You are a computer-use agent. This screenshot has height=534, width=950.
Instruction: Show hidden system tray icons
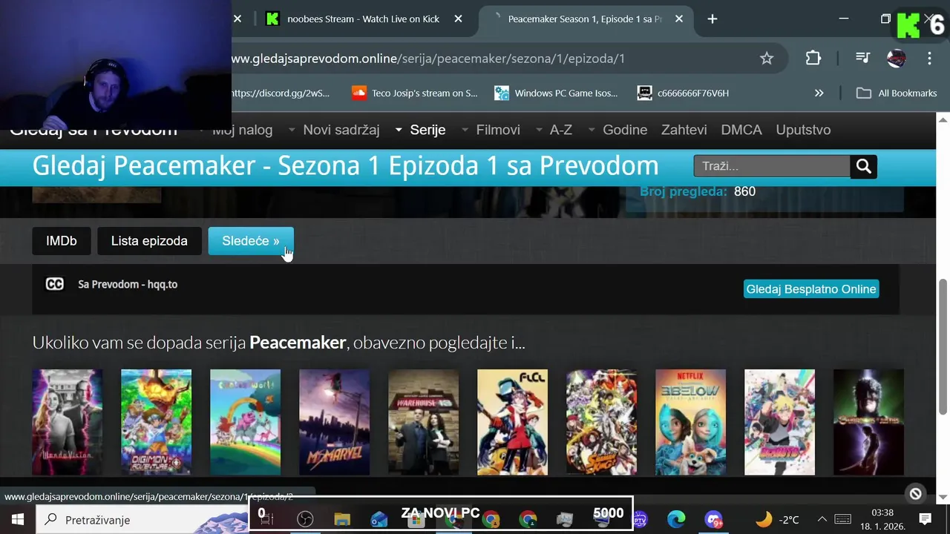pyautogui.click(x=822, y=519)
